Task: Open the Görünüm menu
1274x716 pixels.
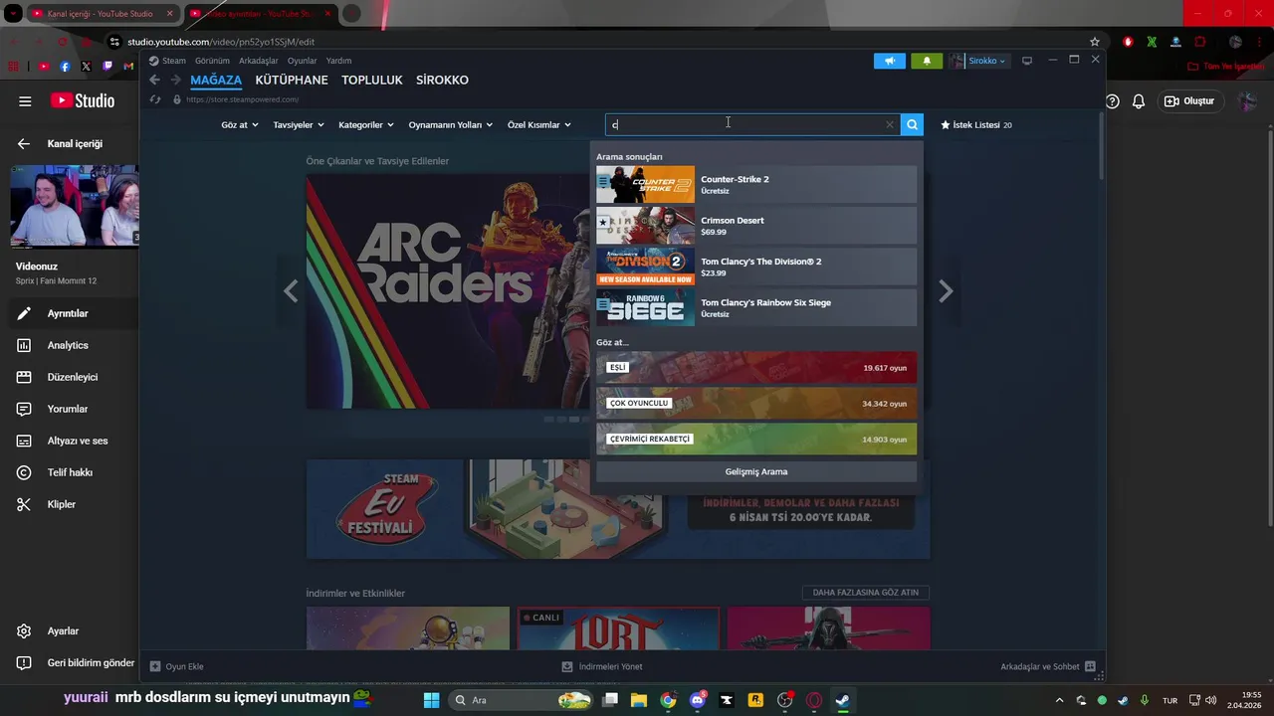Action: coord(212,61)
